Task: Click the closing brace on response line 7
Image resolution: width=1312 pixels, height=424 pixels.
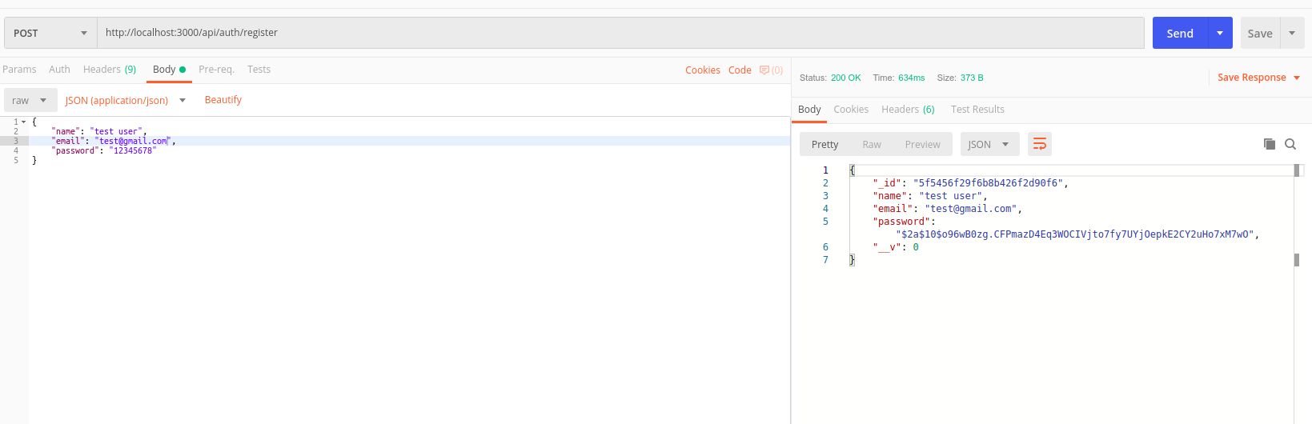Action: (852, 260)
